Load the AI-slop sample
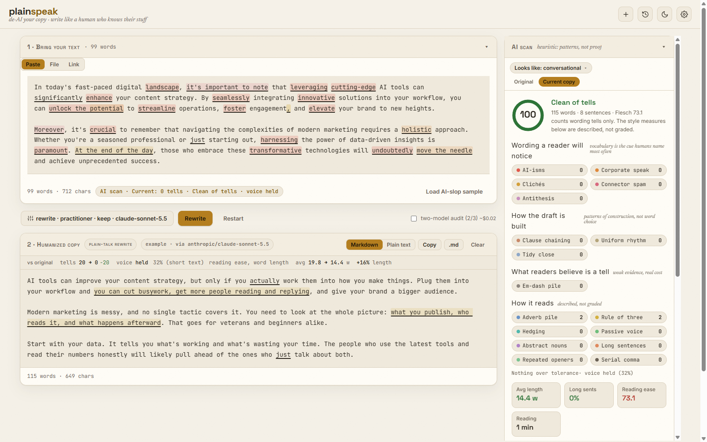707x442 pixels. 454,192
